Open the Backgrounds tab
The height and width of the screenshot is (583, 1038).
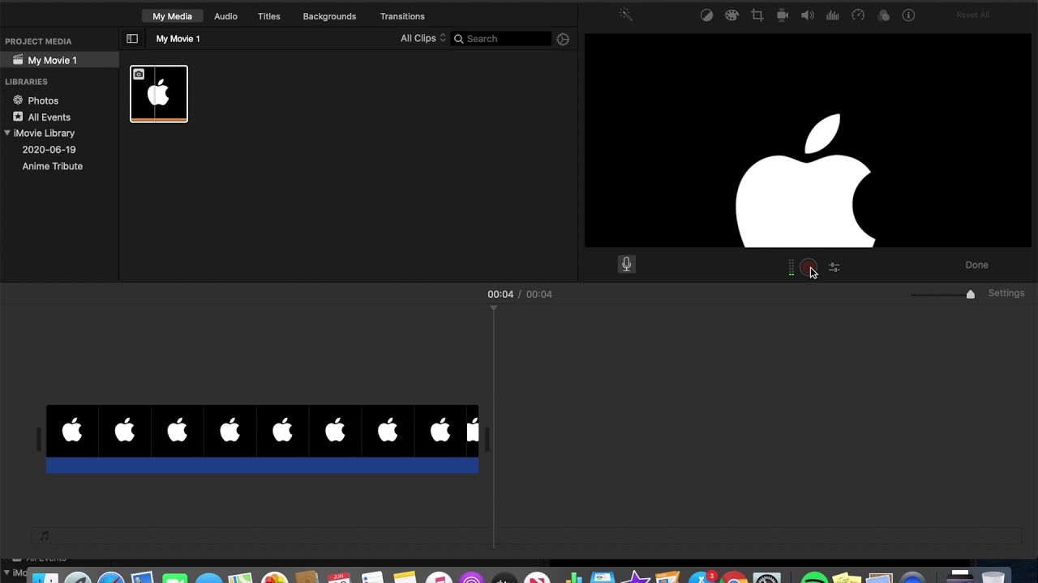tap(329, 16)
